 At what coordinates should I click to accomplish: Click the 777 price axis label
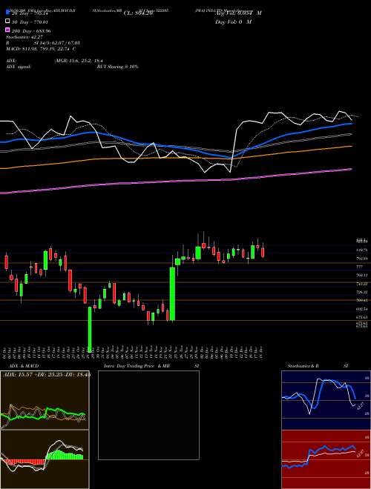point(359,267)
